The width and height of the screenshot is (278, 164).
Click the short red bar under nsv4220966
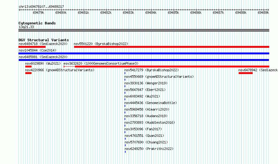click(28, 73)
